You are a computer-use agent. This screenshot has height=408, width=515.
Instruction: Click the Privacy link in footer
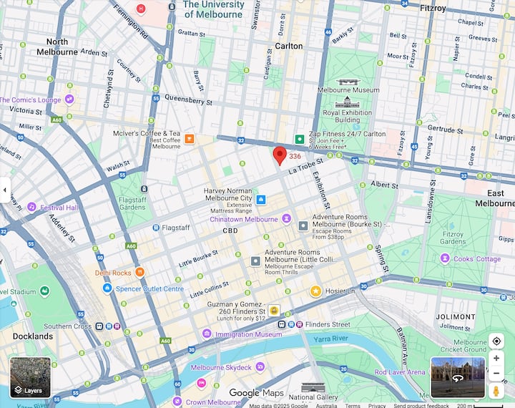[377, 405]
